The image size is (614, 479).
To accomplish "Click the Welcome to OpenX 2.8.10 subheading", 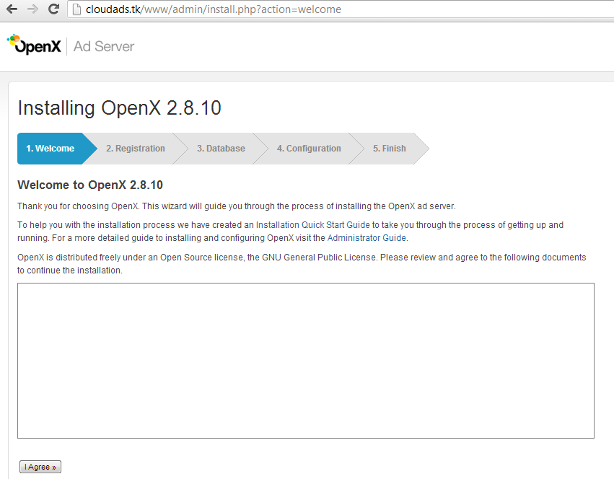I will pyautogui.click(x=90, y=185).
